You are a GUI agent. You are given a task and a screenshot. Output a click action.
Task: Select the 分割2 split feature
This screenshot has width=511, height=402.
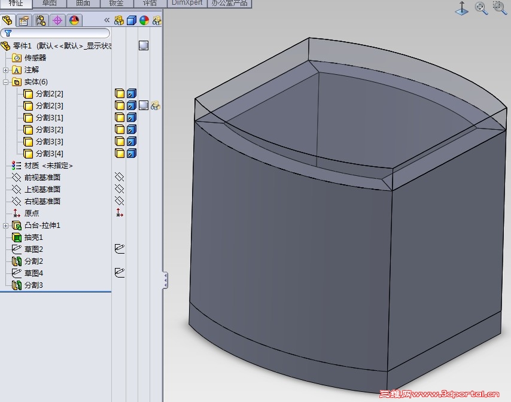tap(28, 261)
